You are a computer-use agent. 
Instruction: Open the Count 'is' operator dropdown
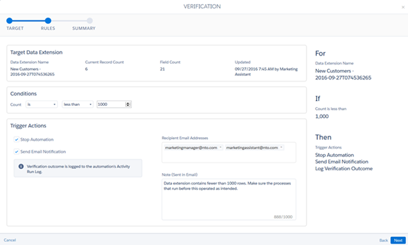point(41,105)
